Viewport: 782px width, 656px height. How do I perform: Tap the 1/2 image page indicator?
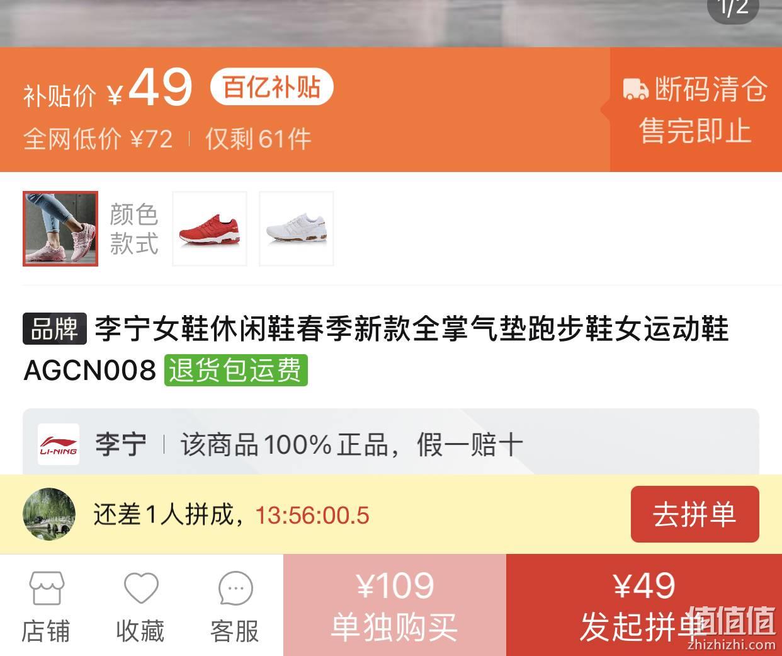click(733, 9)
